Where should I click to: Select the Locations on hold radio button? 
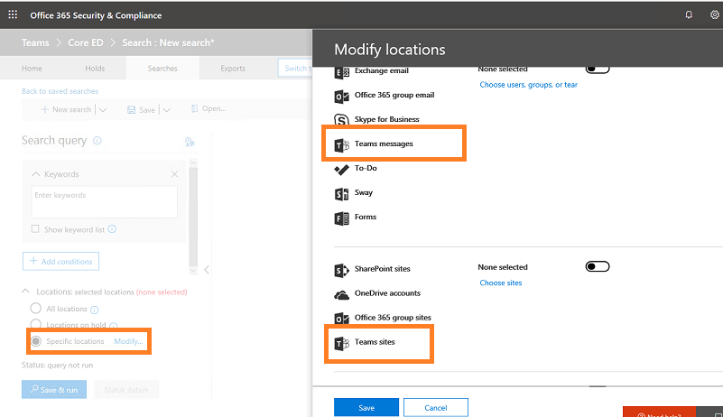click(x=35, y=324)
